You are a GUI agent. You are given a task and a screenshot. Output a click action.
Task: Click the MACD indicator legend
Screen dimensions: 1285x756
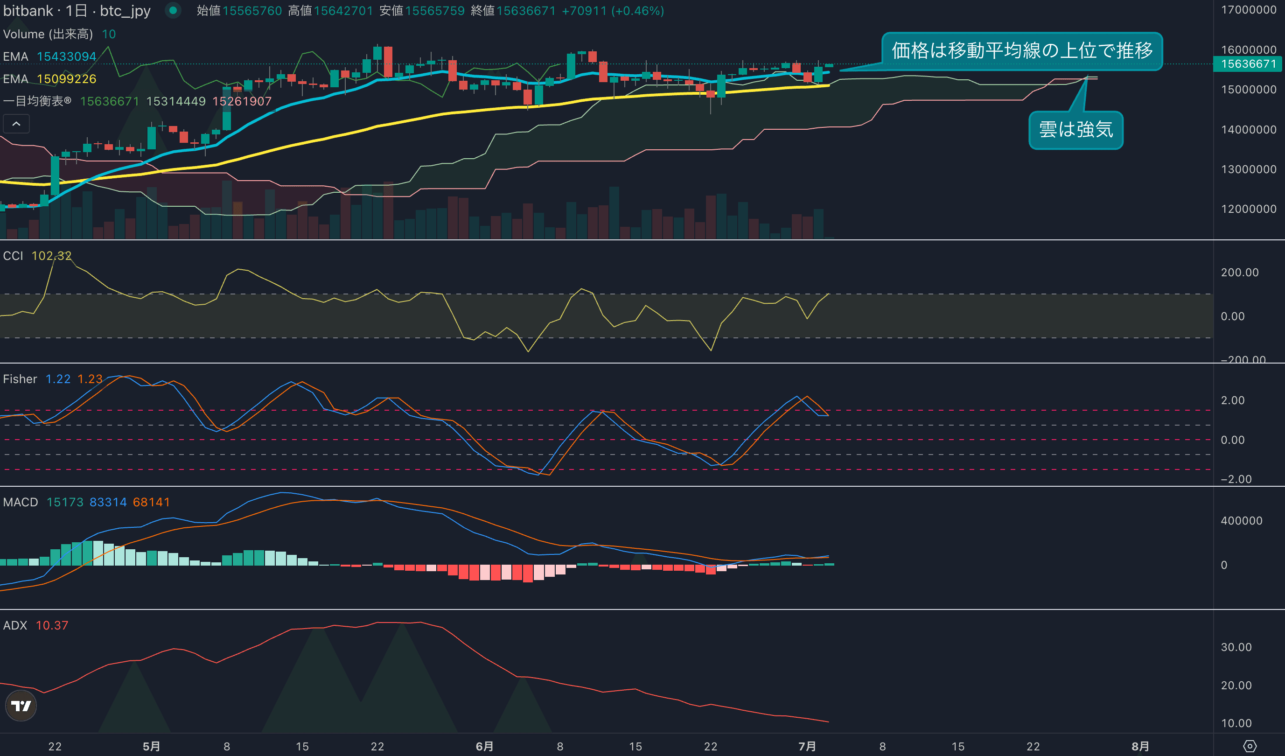click(x=21, y=503)
